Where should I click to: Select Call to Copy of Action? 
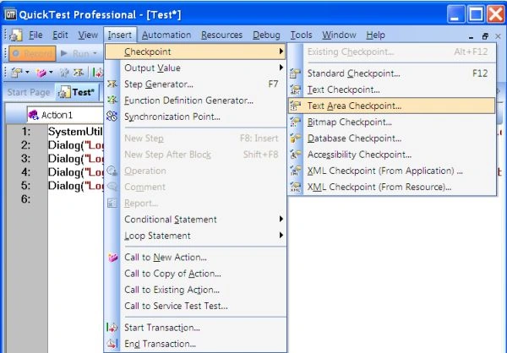195,274
